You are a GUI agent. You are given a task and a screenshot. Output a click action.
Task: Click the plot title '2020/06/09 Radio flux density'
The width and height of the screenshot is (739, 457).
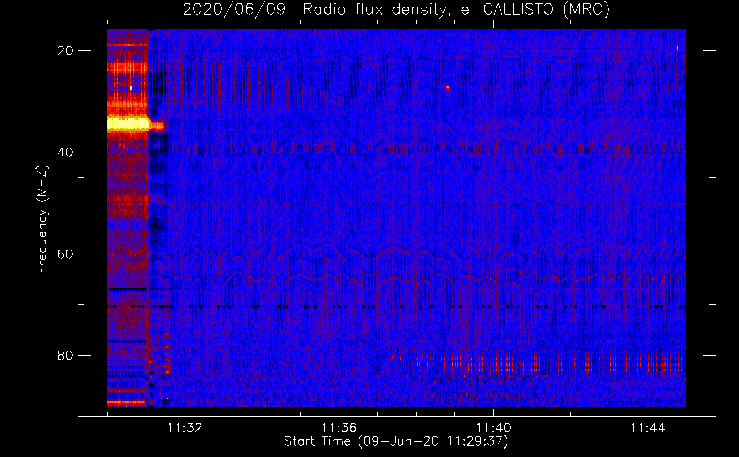396,9
